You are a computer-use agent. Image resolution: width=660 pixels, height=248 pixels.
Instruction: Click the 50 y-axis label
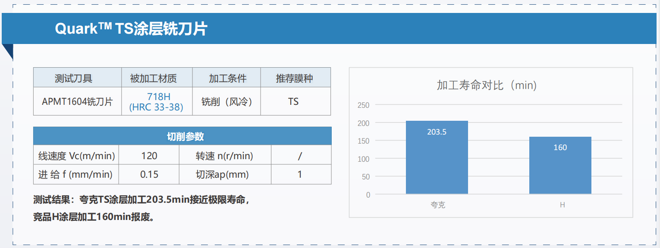pos(366,176)
